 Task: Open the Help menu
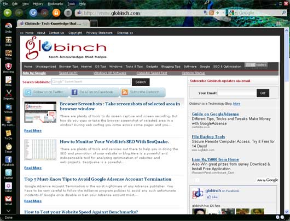coord(82,4)
